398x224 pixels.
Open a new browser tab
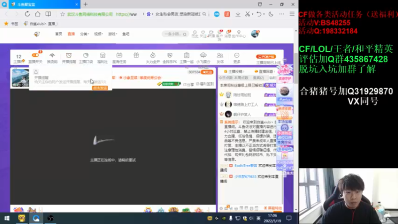click(86, 4)
